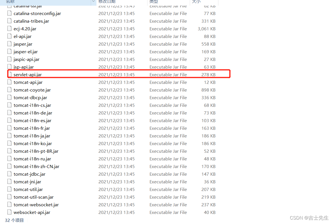Sort files by the 大小 column header
333x223 pixels.
tap(196, 2)
